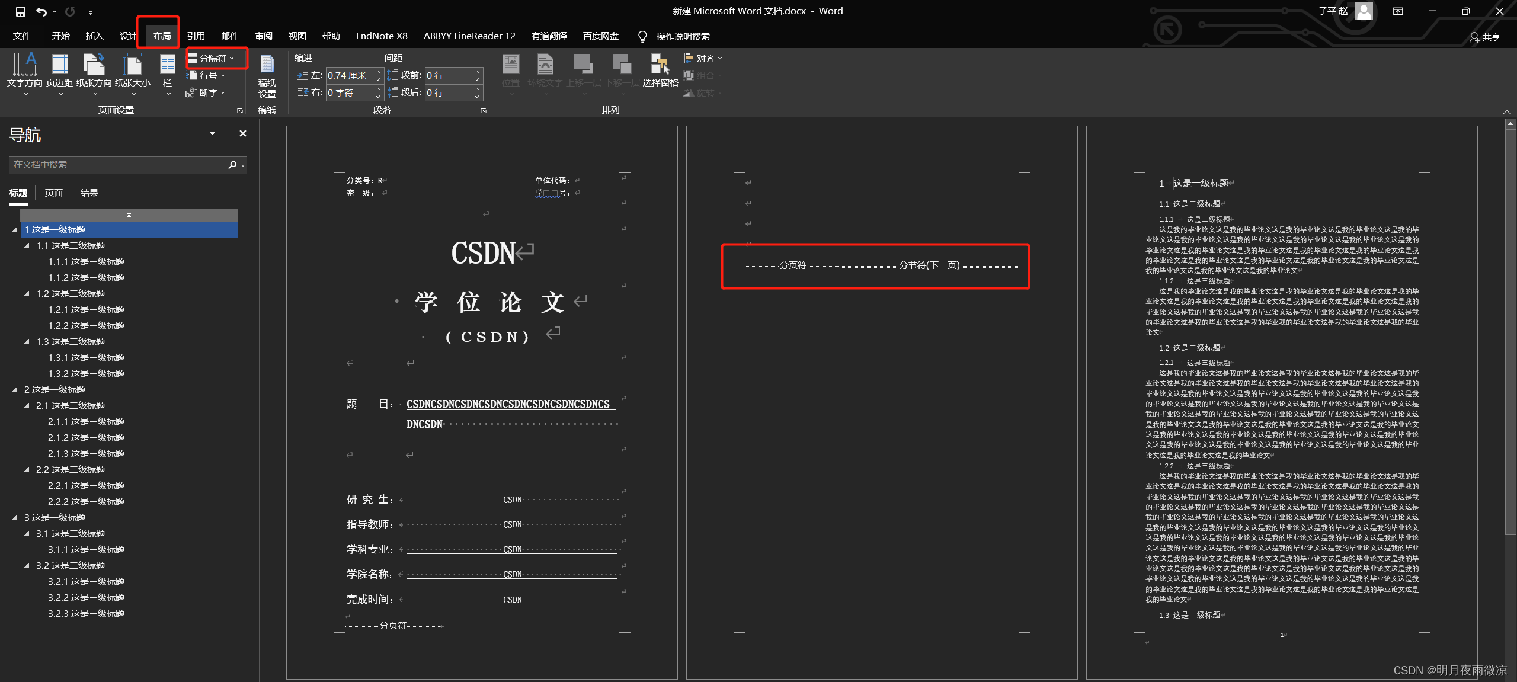This screenshot has height=682, width=1517.
Task: Click the Undo arrow icon
Action: (x=41, y=11)
